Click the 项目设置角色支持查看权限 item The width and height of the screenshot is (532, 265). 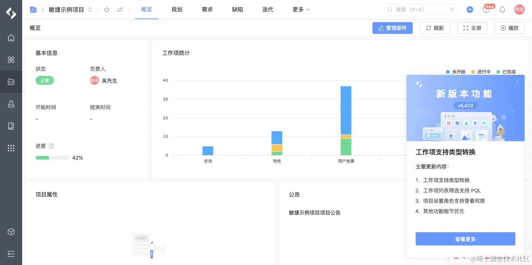click(454, 201)
